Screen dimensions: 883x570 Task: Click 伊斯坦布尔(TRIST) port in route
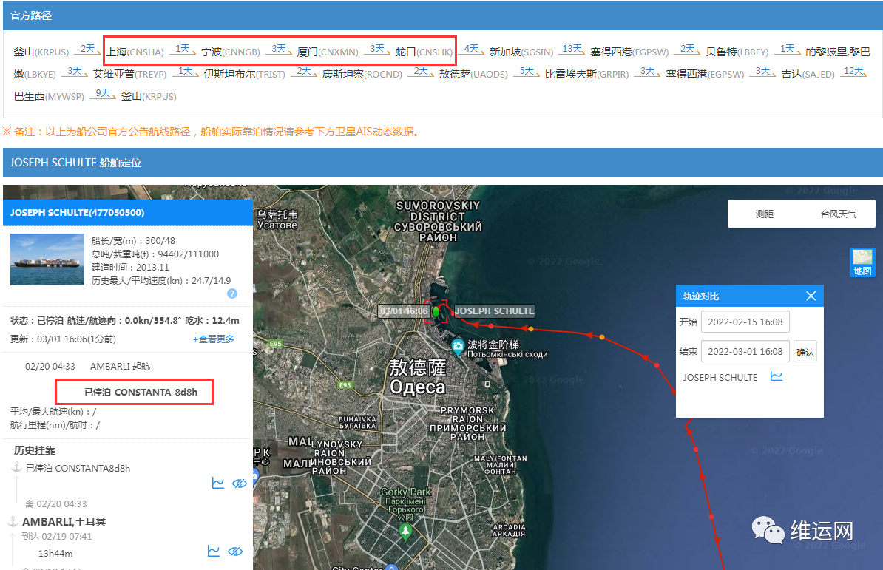[244, 74]
